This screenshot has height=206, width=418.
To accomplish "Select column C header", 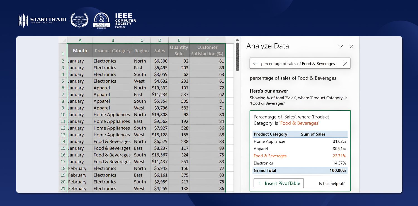I will tap(142, 40).
